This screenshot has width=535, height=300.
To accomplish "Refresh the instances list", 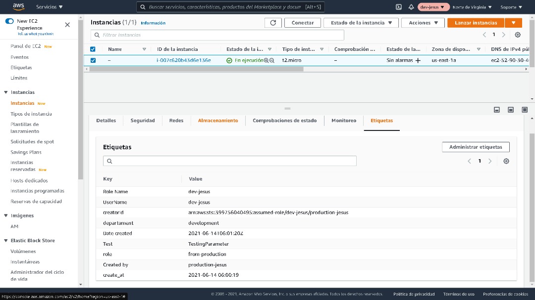I will pos(273,23).
